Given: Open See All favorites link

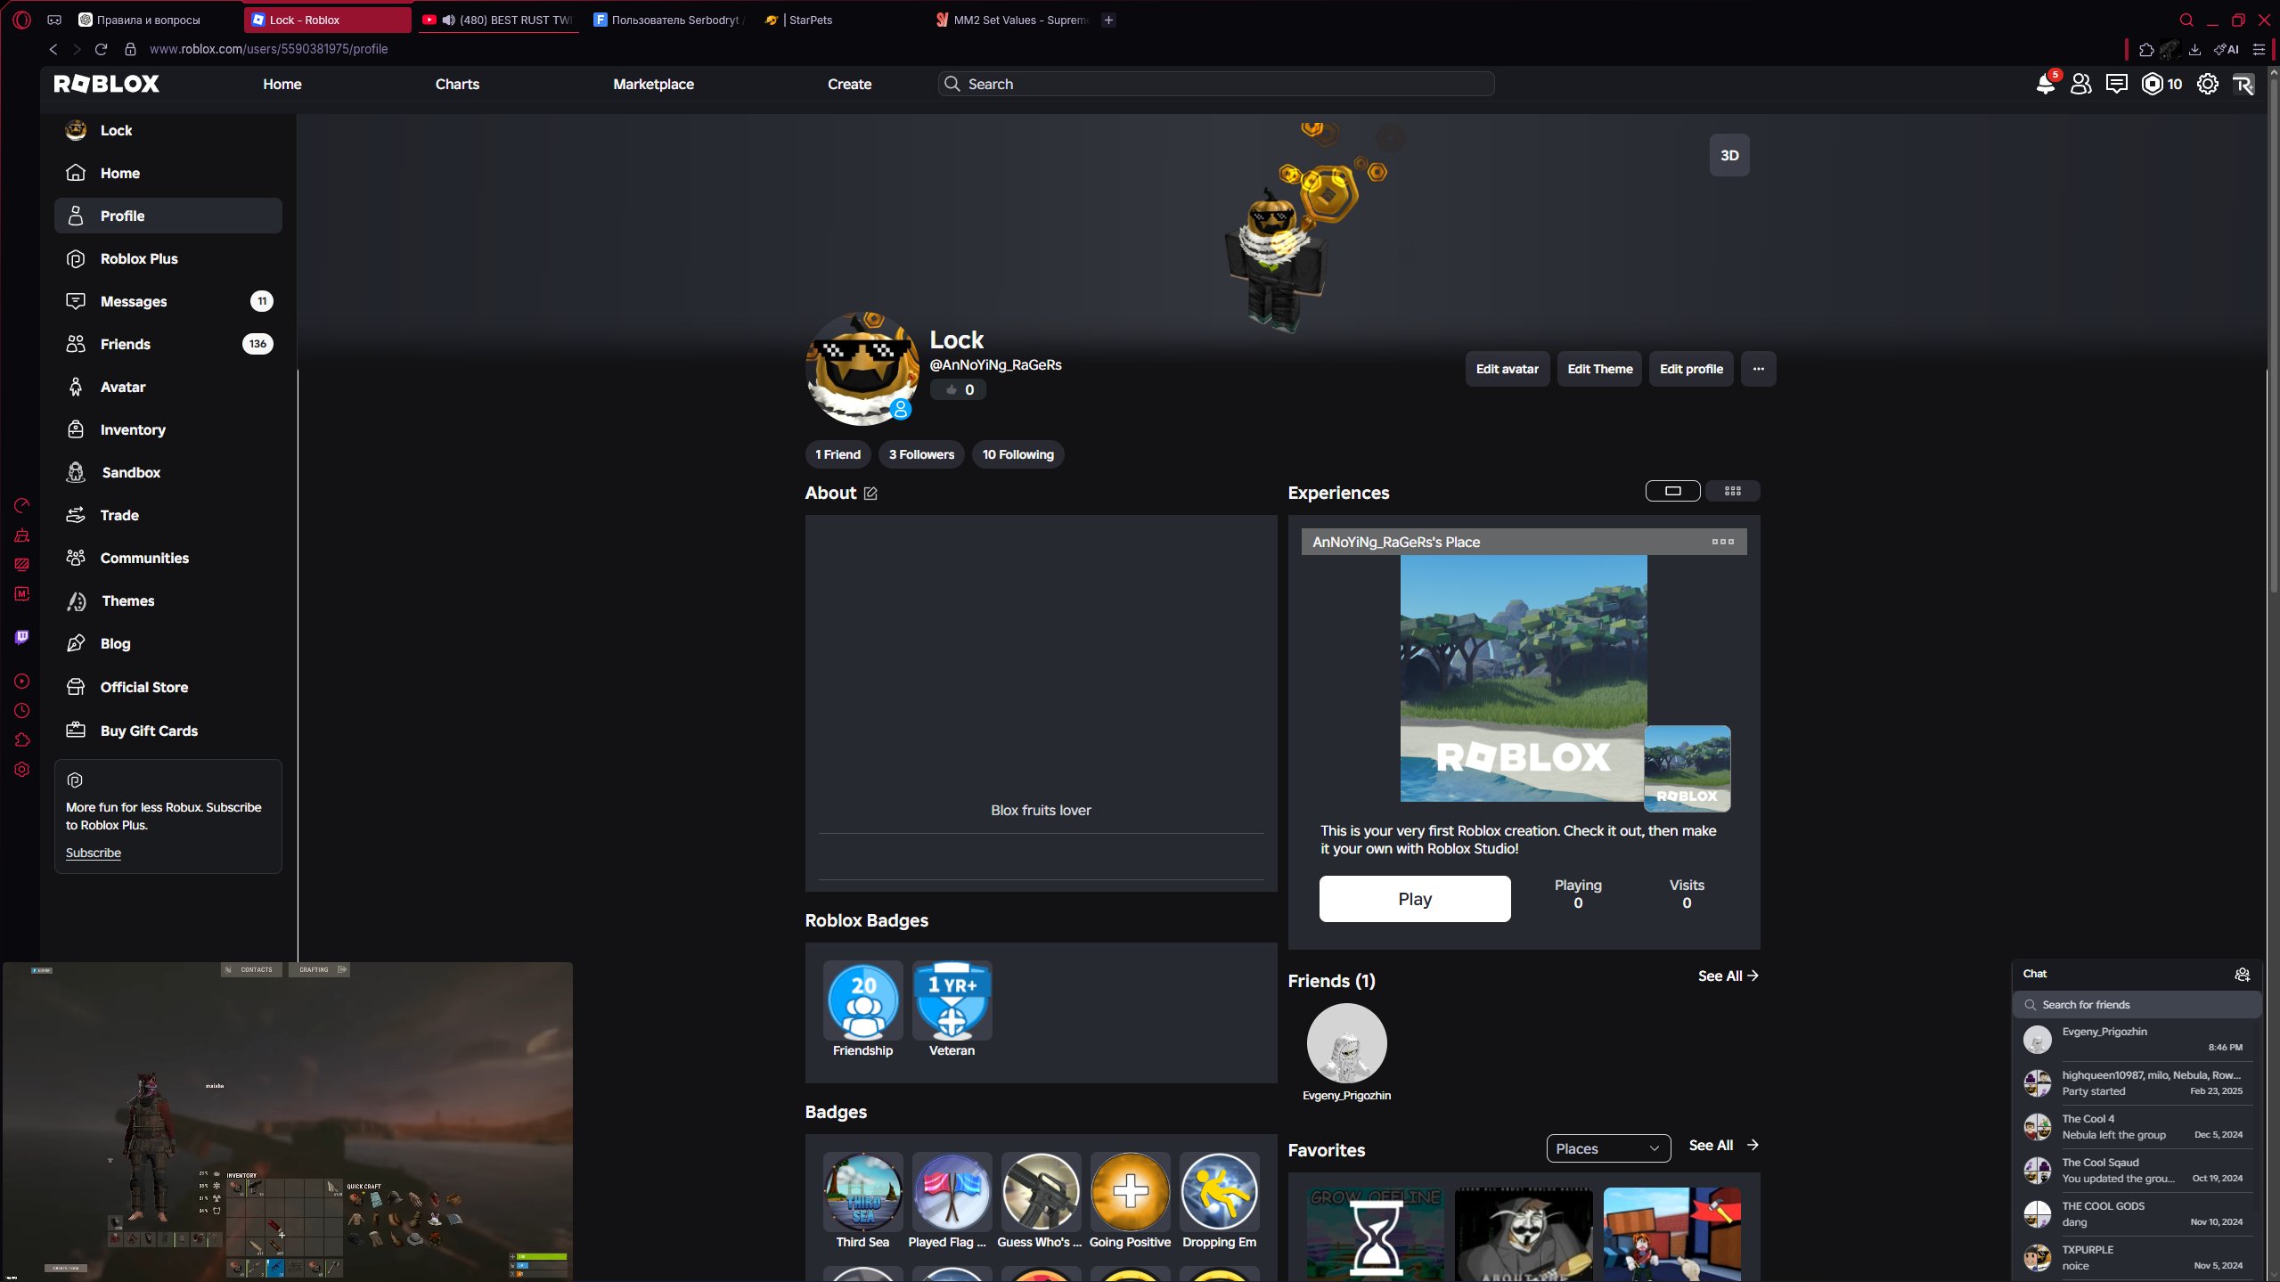Looking at the screenshot, I should coord(1723,1145).
